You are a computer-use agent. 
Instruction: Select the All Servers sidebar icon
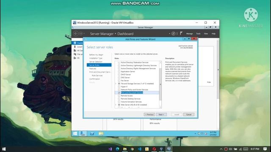(x=75, y=50)
